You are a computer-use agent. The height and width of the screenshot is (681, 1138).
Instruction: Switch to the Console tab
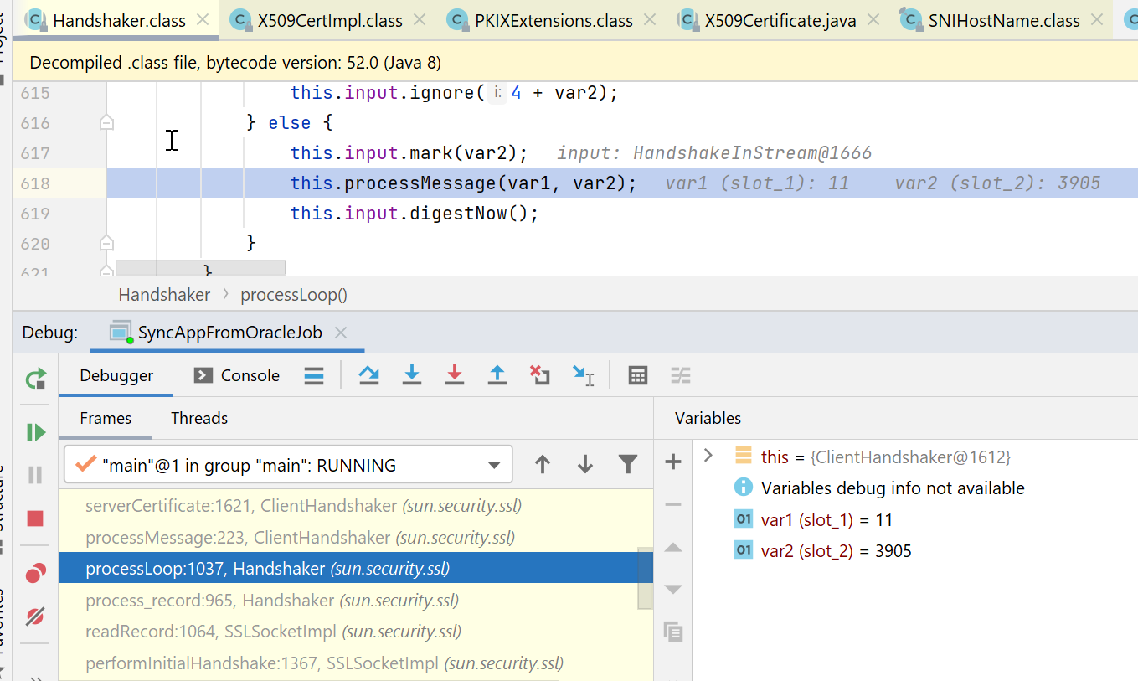point(237,375)
